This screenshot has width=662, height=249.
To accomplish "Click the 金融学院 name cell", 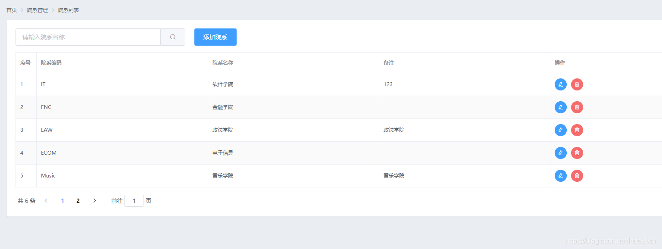I will point(294,107).
